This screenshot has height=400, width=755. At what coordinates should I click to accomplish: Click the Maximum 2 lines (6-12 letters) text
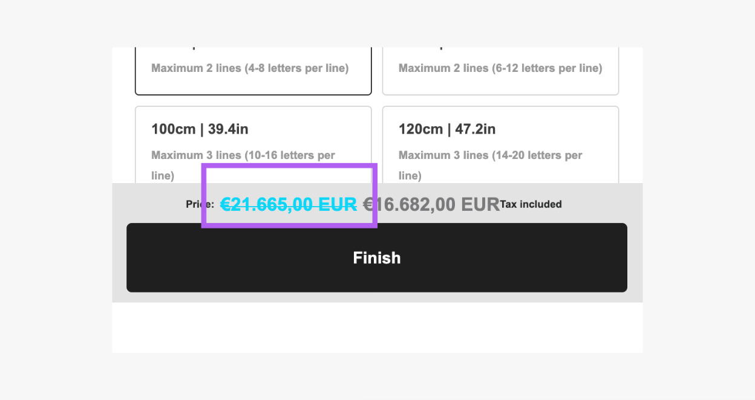click(500, 68)
